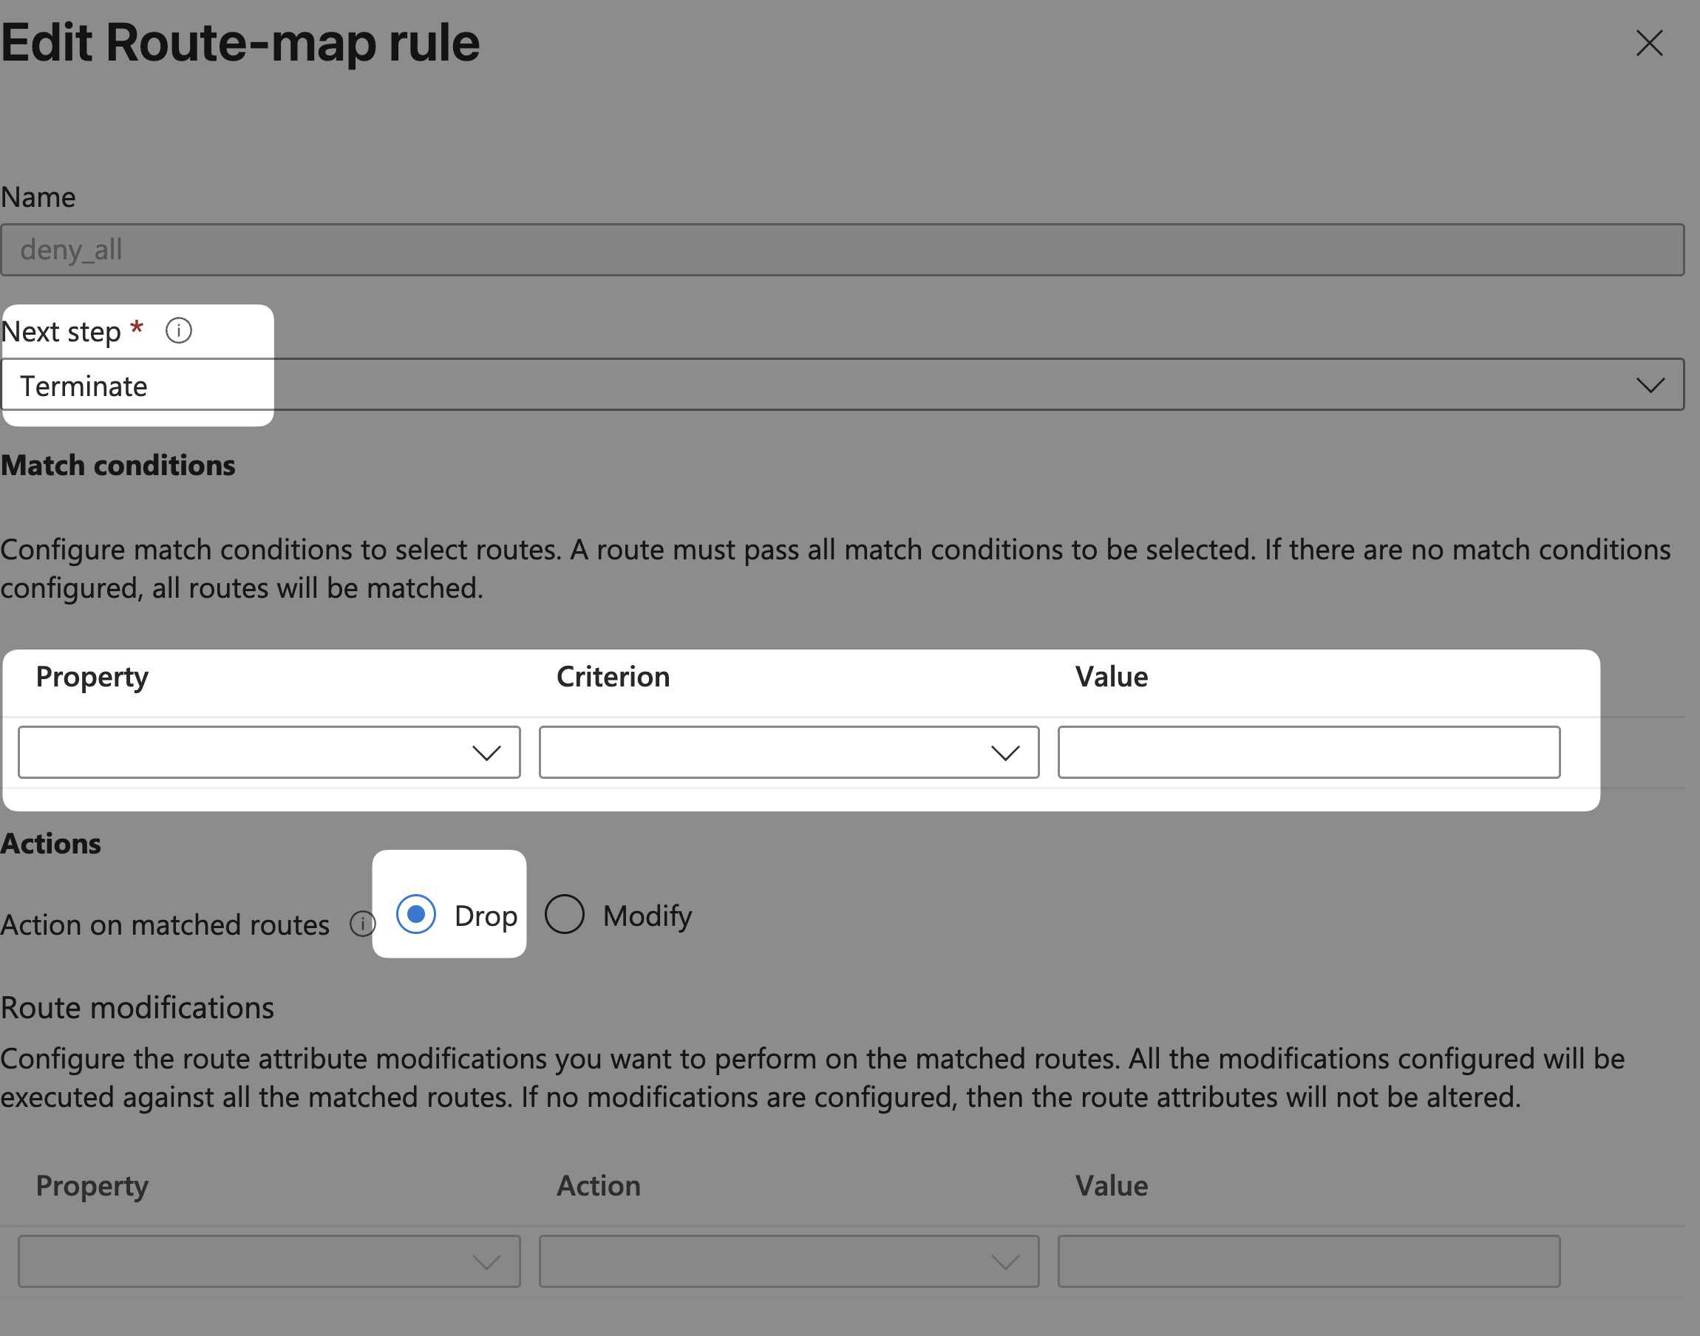The height and width of the screenshot is (1336, 1700).
Task: Open Match conditions Criterion dropdown
Action: 789,752
